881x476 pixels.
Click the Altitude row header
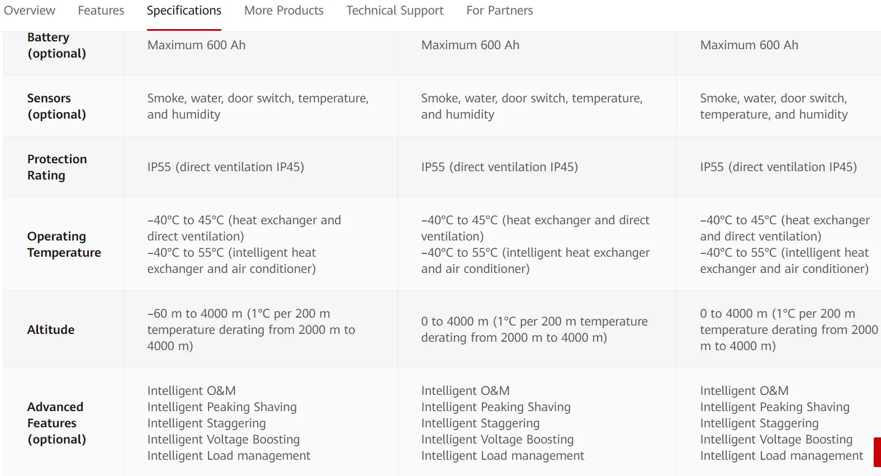point(51,329)
